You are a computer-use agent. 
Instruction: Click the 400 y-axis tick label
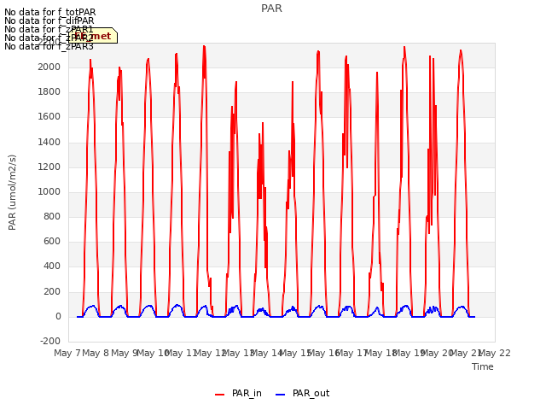click(52, 266)
